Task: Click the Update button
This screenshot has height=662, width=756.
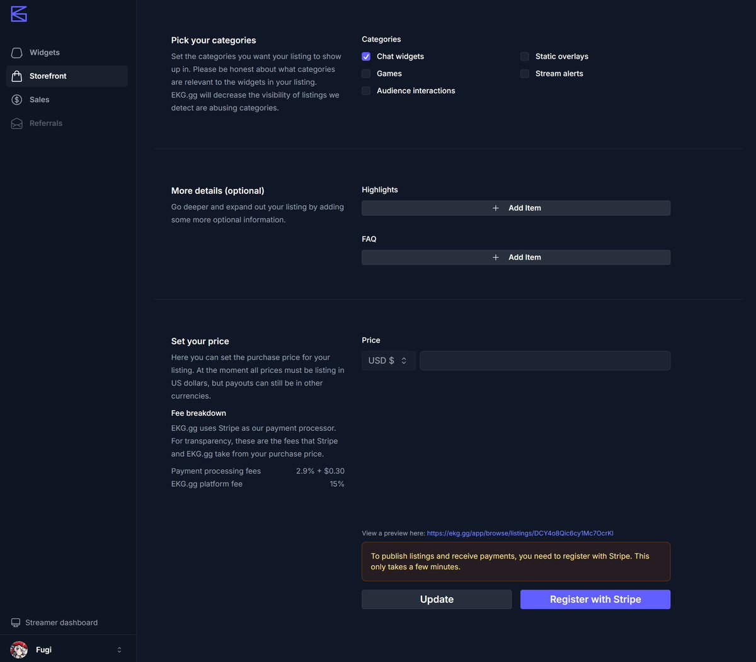Action: click(x=437, y=600)
